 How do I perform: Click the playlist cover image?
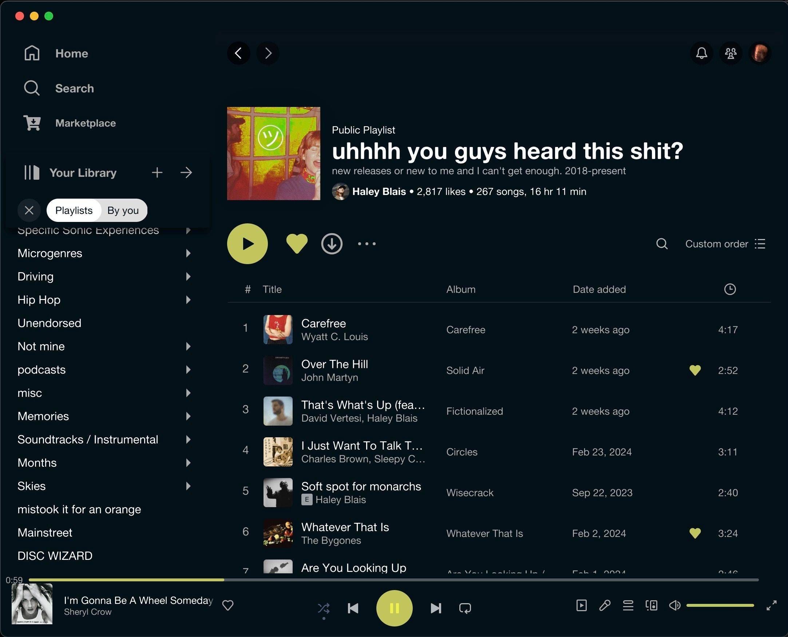pos(273,154)
